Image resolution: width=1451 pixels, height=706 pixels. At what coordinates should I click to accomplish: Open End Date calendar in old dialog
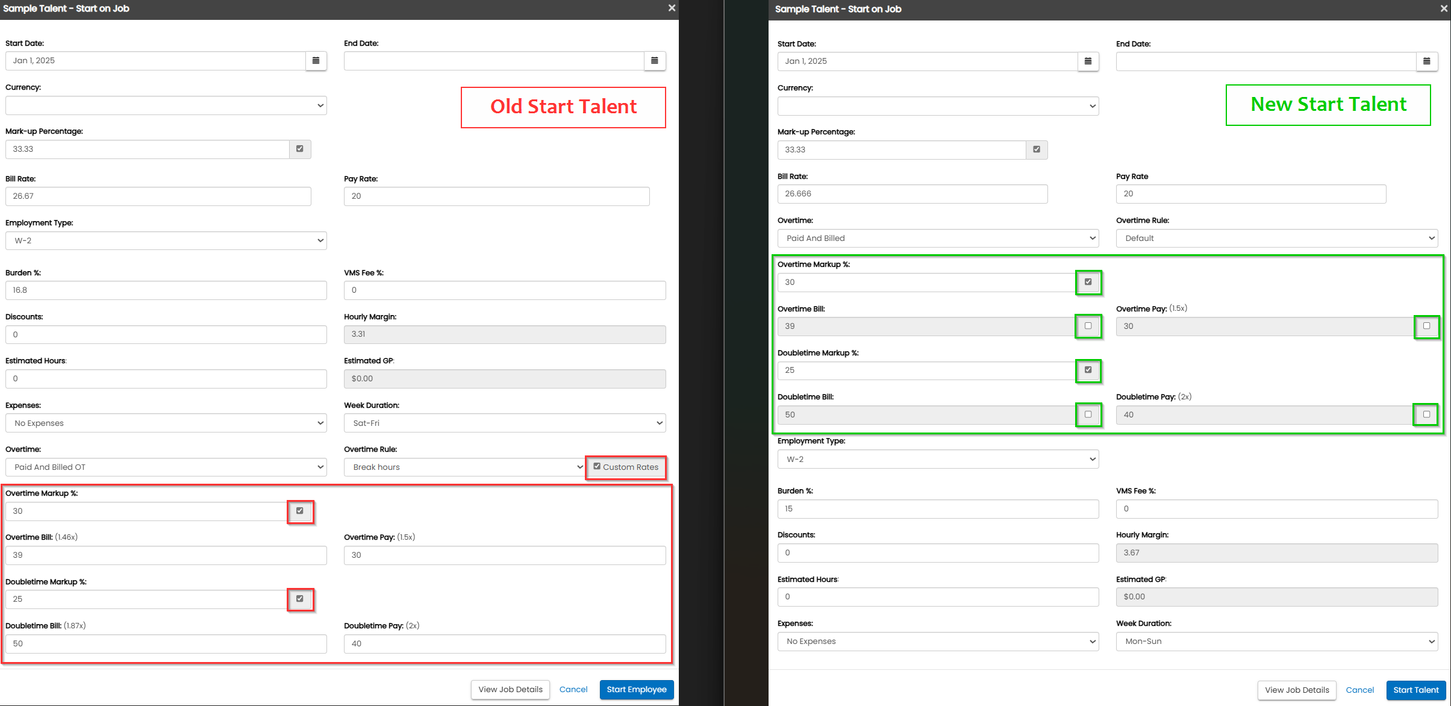click(x=655, y=61)
